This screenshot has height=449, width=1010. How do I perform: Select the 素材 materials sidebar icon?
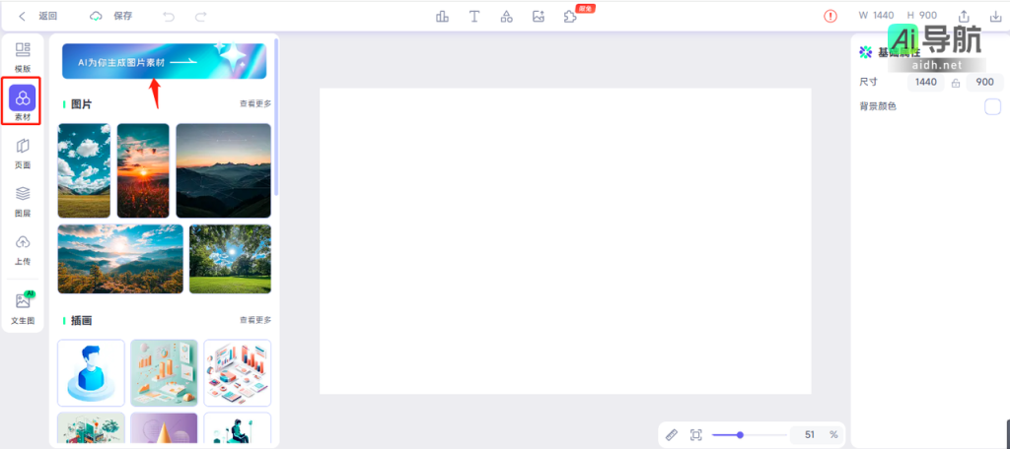tap(22, 102)
